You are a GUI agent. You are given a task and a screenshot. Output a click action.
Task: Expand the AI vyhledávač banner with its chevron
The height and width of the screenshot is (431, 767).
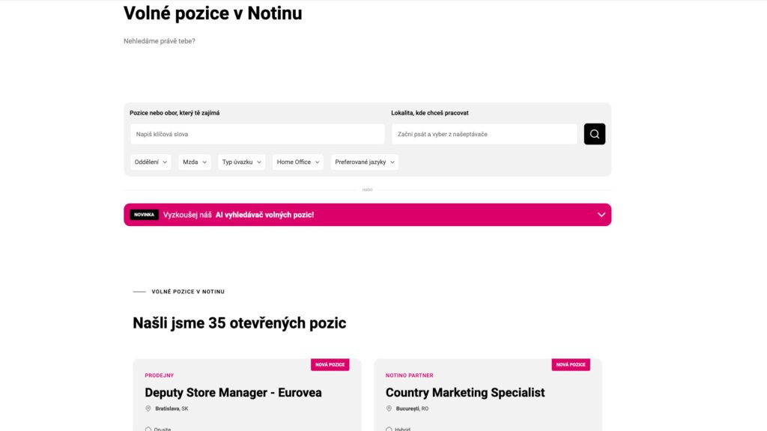coord(601,215)
